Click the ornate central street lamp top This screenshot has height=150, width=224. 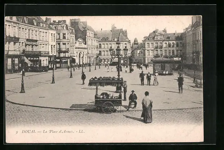point(118,50)
